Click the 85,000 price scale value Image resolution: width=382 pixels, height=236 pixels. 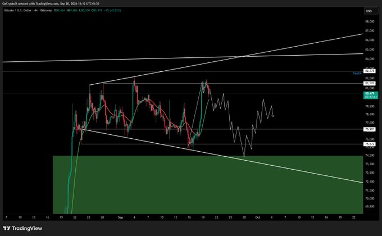point(370,49)
